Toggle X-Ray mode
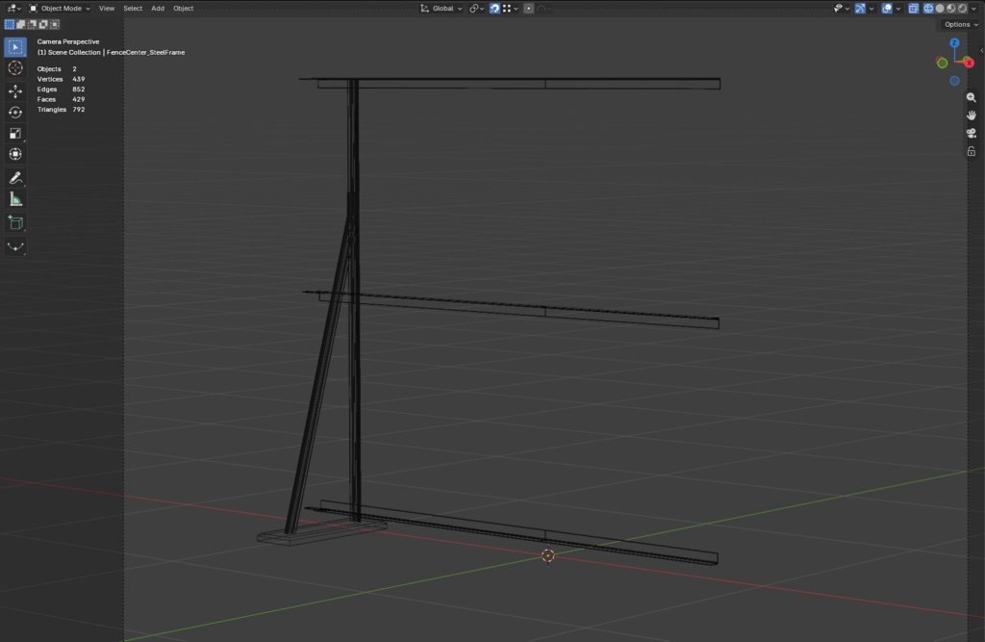Image resolution: width=985 pixels, height=642 pixels. [914, 8]
